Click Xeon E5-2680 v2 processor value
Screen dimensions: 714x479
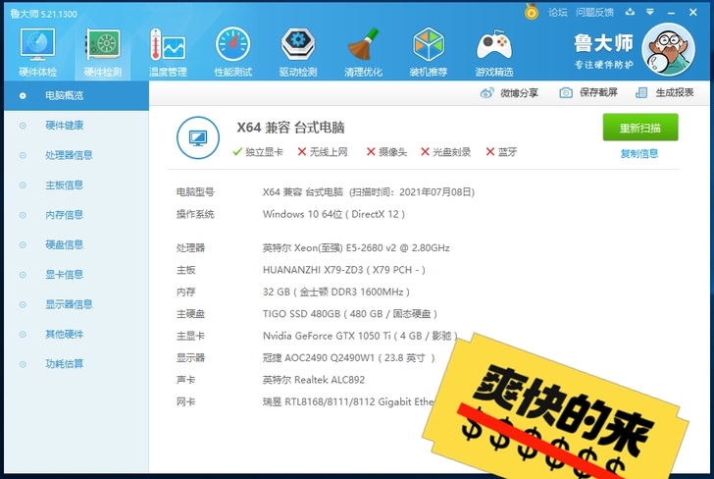point(356,248)
